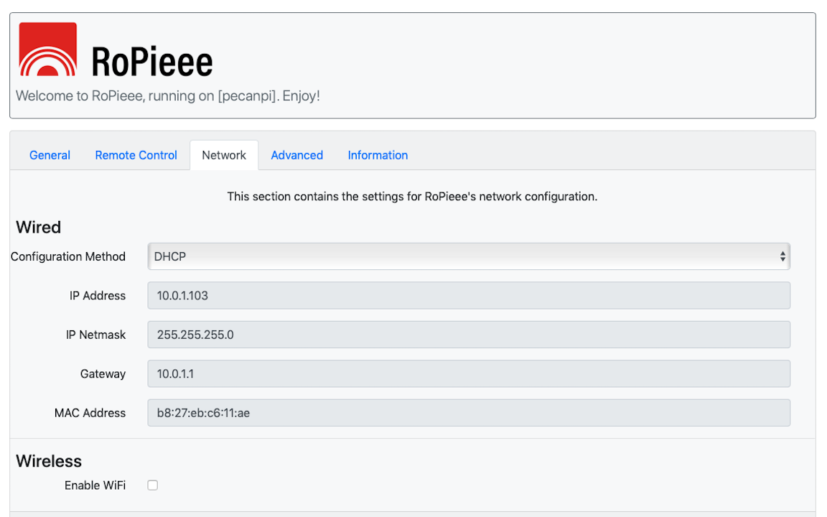Screen dimensions: 827x517
Task: Click the IP Netmask field showing 255.255.255.0
Action: coord(468,335)
